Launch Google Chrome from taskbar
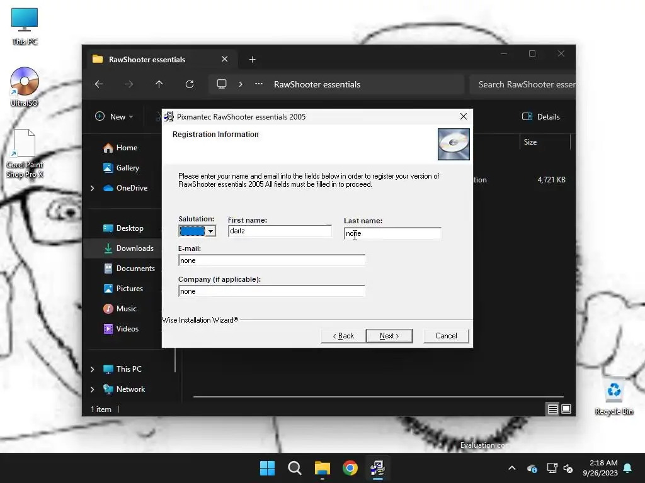645x483 pixels. click(350, 468)
